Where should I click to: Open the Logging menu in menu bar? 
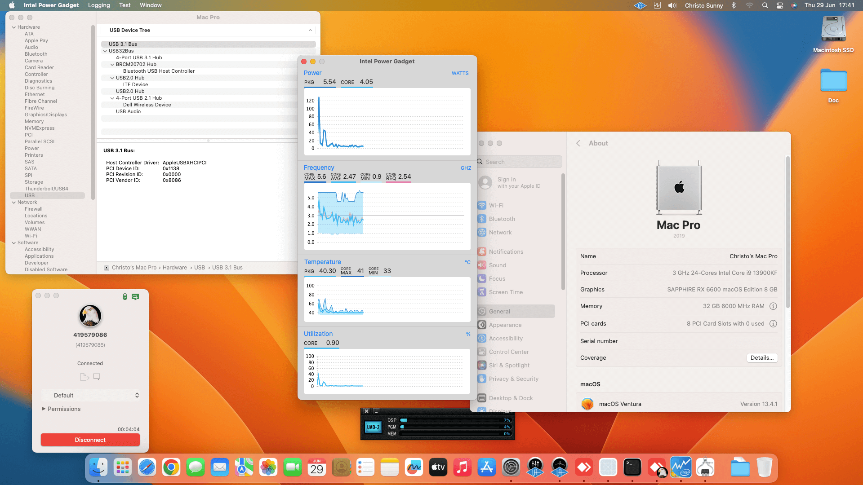(99, 5)
